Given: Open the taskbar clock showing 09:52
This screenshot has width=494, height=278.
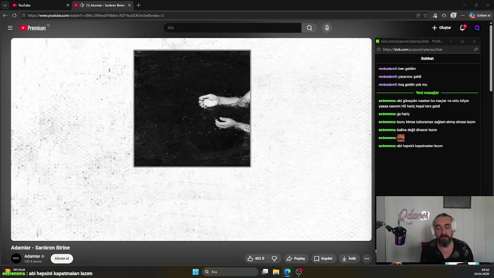Looking at the screenshot, I should pos(482,272).
